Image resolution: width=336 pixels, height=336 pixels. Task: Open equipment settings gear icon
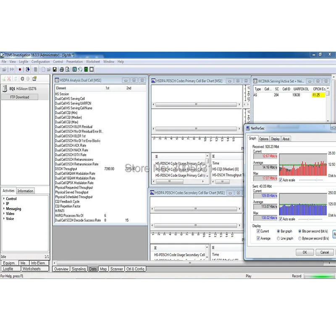(x=22, y=79)
